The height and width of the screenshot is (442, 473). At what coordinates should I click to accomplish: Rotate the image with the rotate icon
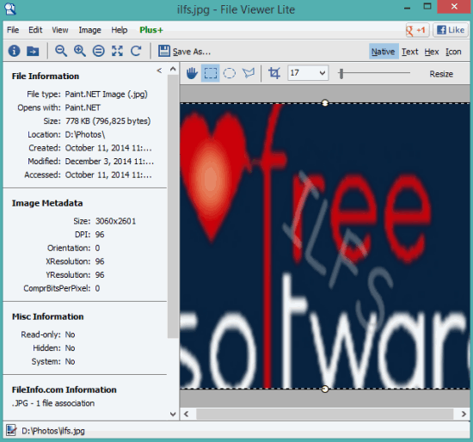click(136, 51)
